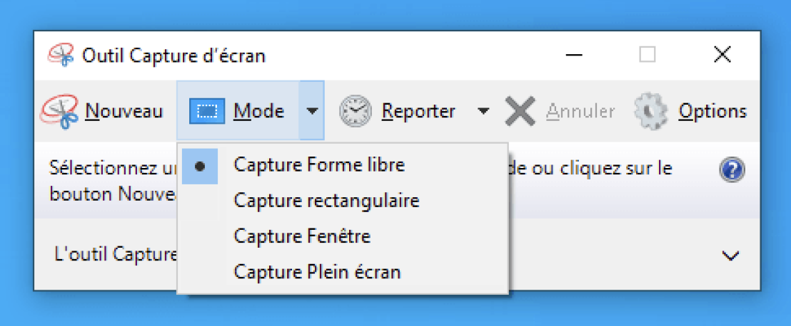This screenshot has height=326, width=791.
Task: Open help via blue question mark icon
Action: pyautogui.click(x=732, y=171)
